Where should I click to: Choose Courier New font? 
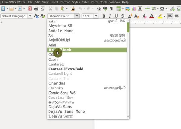coord(87,98)
